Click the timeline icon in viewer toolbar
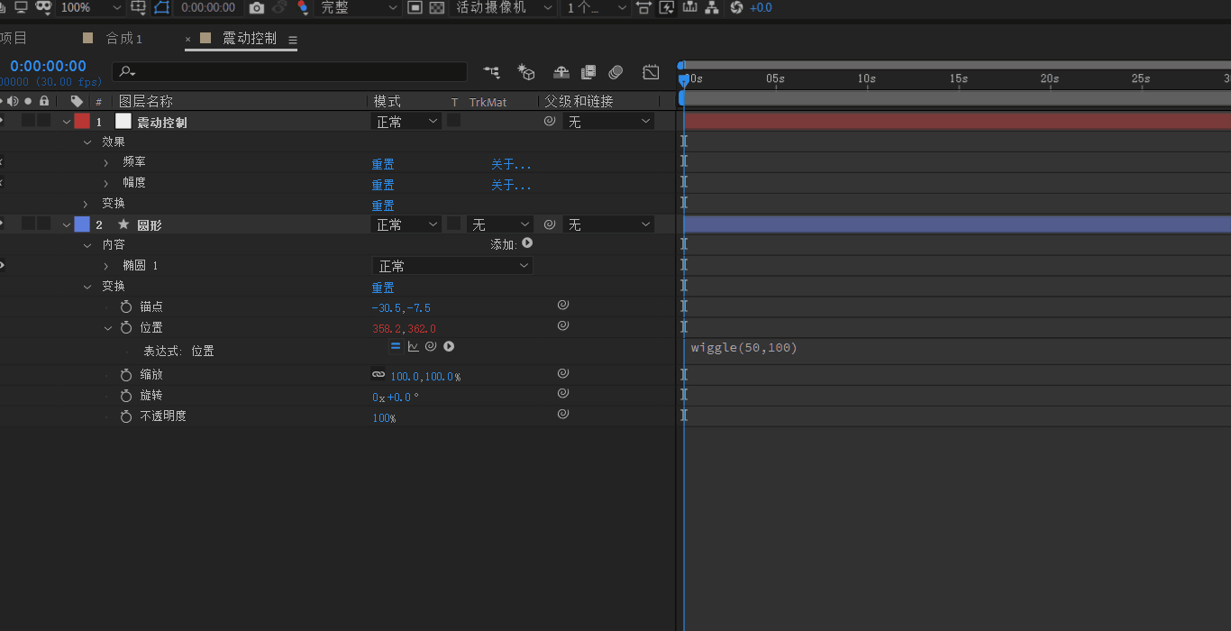Viewport: 1231px width, 631px height. click(x=690, y=7)
